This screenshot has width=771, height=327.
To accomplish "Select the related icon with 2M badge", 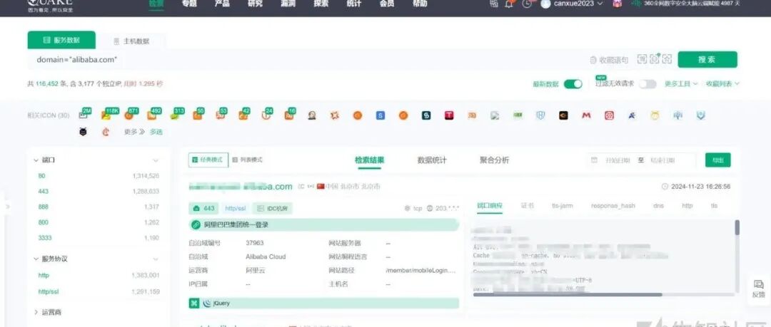I will (83, 115).
